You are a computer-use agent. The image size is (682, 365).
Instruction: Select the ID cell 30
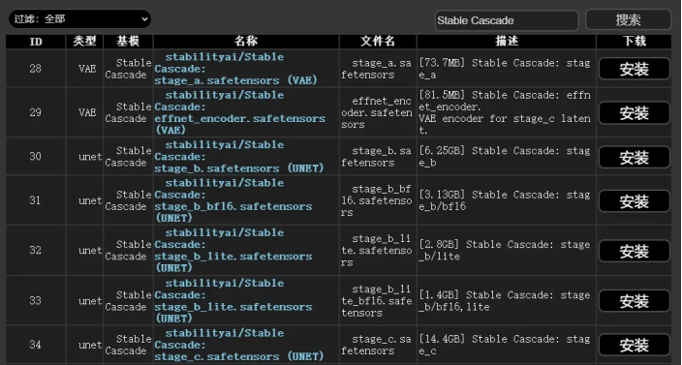click(x=36, y=157)
